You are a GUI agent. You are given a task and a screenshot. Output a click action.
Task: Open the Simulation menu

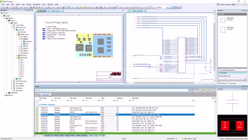(36, 4)
